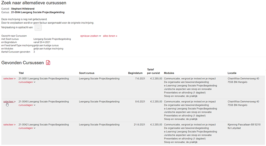Expand cursusdagen for course 21-0042
266x146 pixels.
point(27,128)
